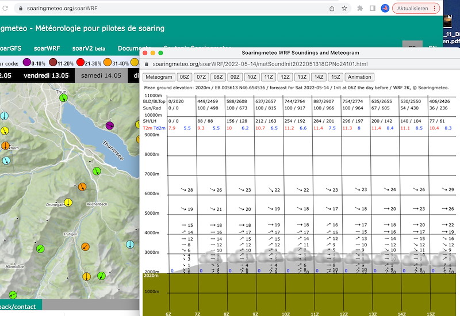Open the soarWRF menu item
The image size is (460, 316).
47,48
